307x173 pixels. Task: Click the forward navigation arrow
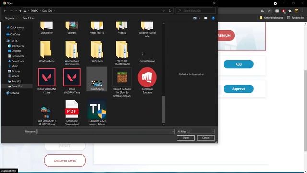coord(12,11)
